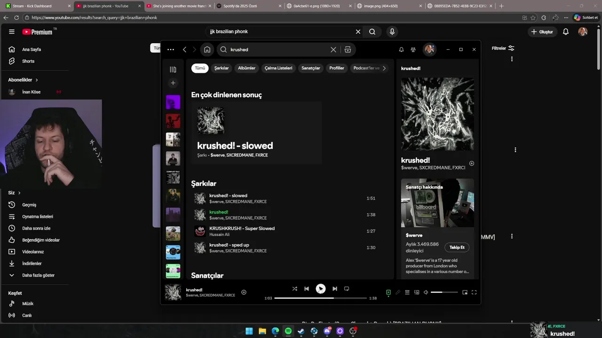This screenshot has width=602, height=338.
Task: Open top result krushed! - slowed card
Action: pos(256,133)
